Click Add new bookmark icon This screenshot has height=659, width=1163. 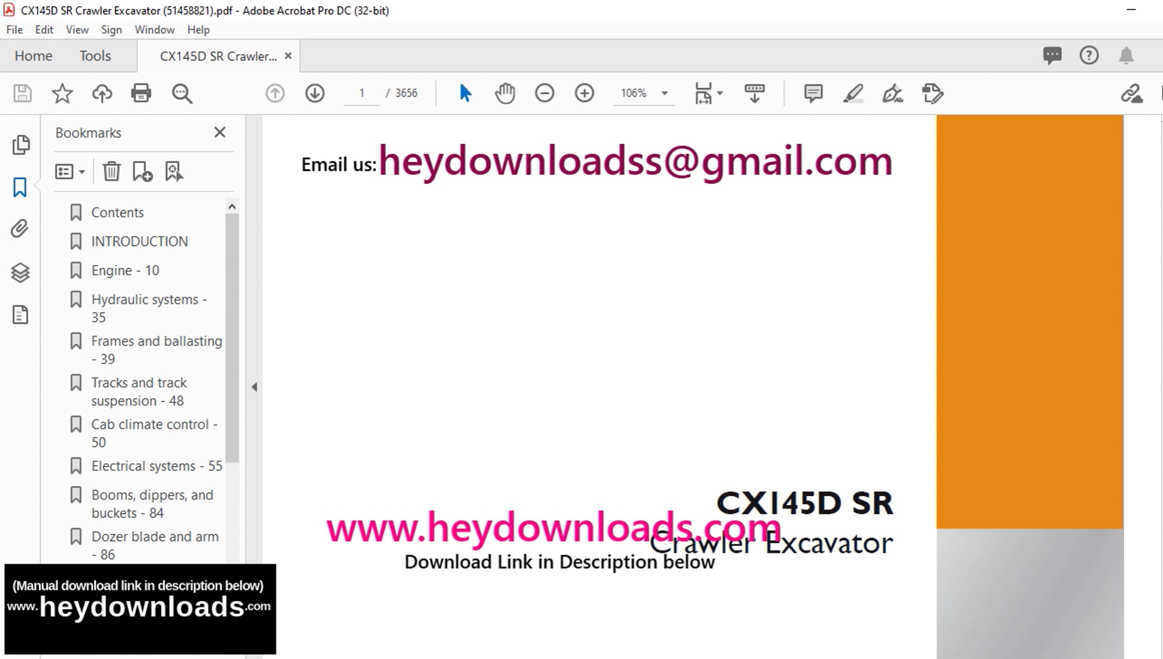pyautogui.click(x=142, y=171)
